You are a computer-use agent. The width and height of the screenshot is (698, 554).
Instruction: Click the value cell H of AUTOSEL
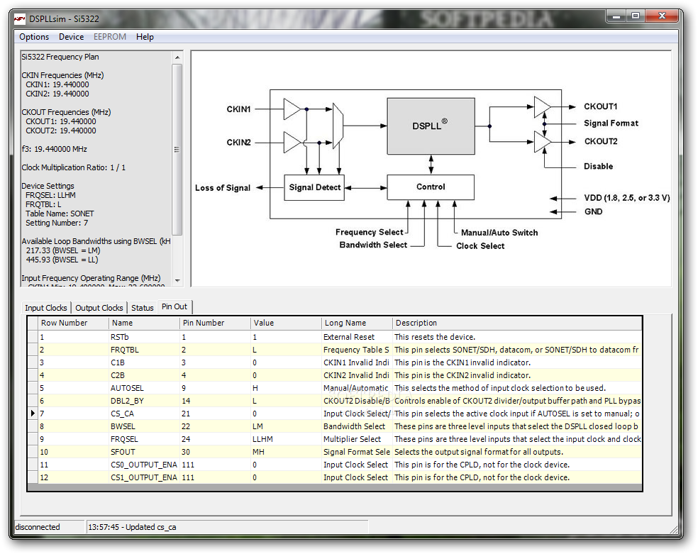[287, 388]
